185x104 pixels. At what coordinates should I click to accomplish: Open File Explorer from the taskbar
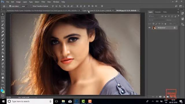63,101
